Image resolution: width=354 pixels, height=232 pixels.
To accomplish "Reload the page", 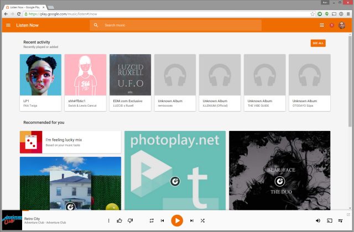I will tap(19, 14).
